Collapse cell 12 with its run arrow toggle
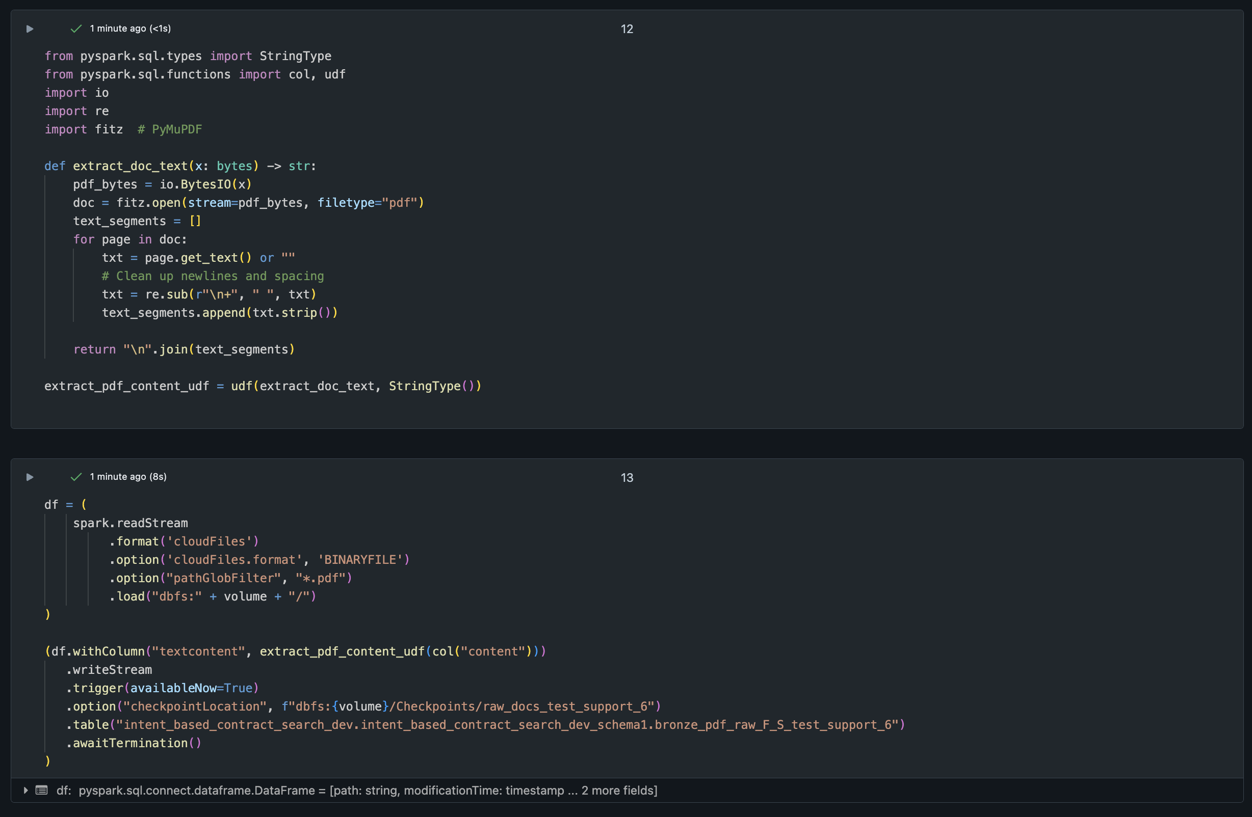This screenshot has height=817, width=1252. pyautogui.click(x=30, y=29)
